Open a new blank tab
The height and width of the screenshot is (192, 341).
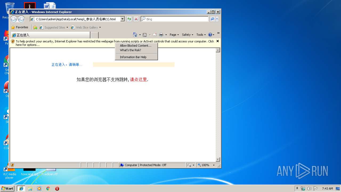click(x=94, y=35)
